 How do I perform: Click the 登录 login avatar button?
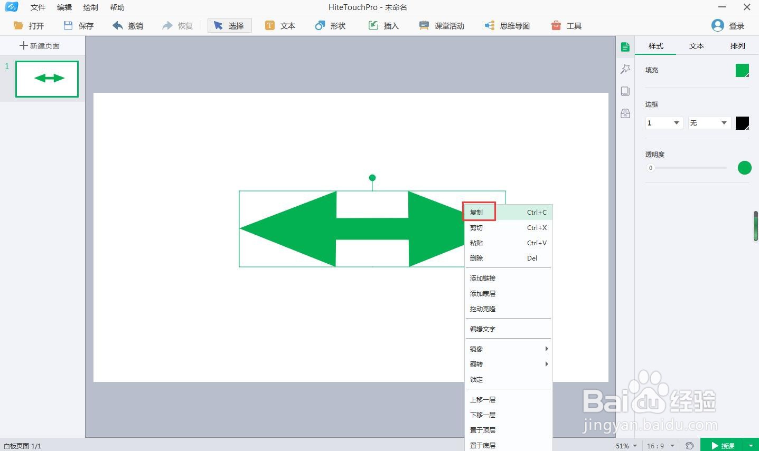point(728,25)
